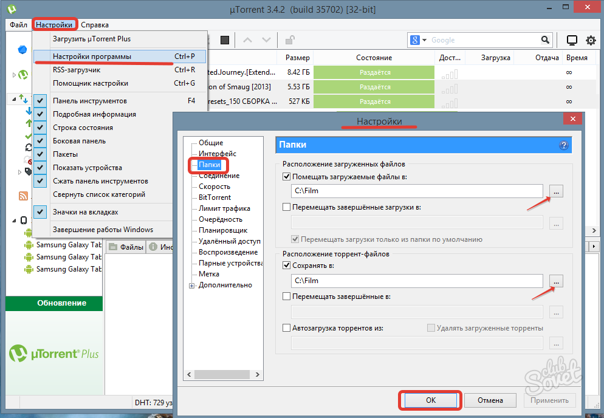Enable Автозагрузка торрентов из
The width and height of the screenshot is (604, 418).
(286, 328)
